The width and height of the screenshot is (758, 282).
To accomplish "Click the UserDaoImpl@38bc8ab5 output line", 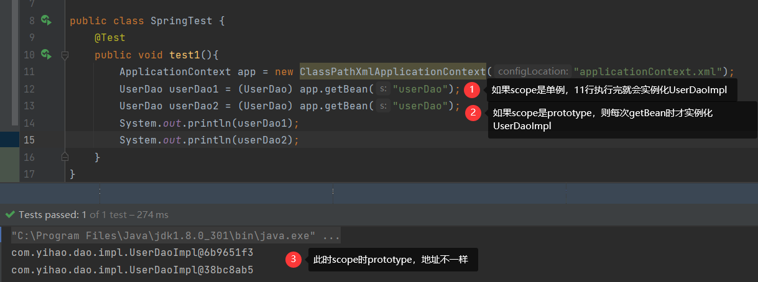I will point(132,270).
